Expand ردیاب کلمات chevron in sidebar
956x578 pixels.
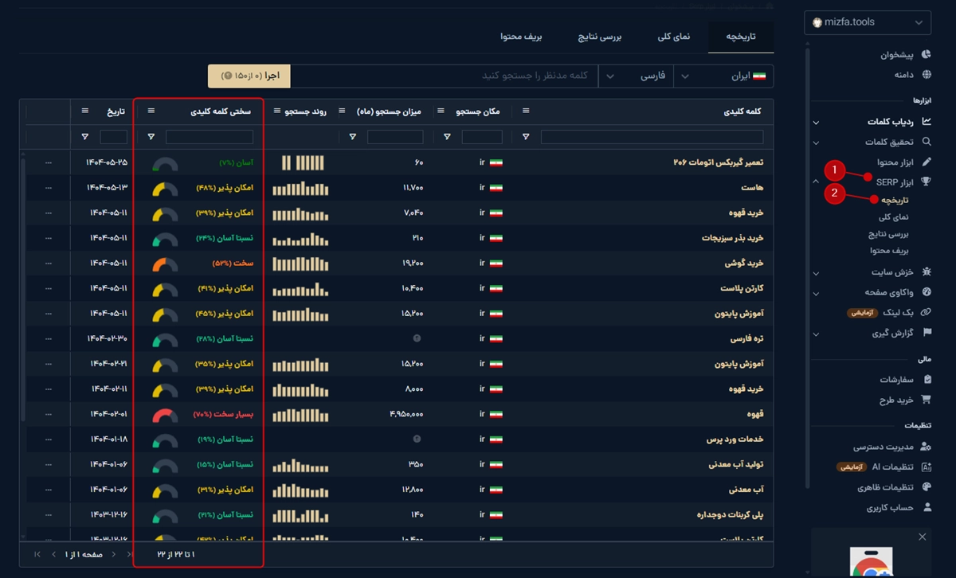click(816, 123)
